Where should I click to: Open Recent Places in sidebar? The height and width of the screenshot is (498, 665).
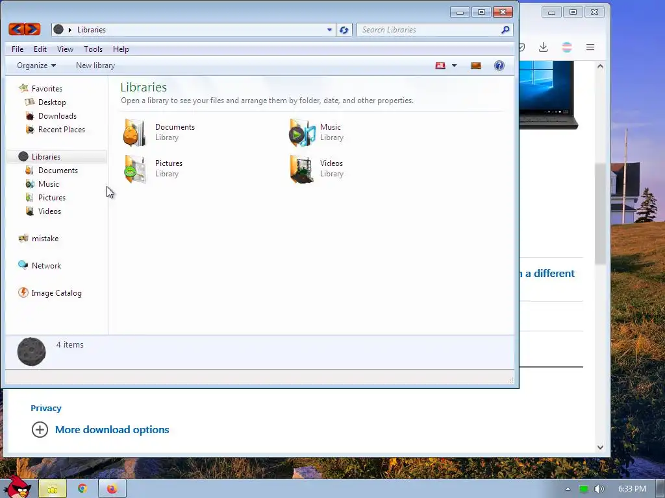[x=62, y=129]
